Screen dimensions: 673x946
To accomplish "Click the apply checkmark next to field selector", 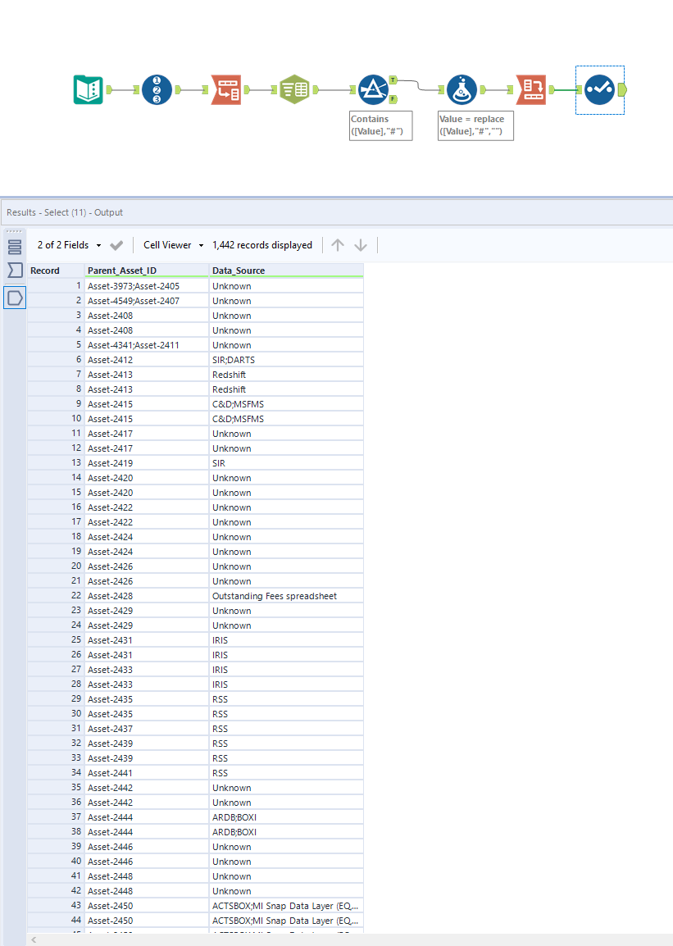I will [117, 244].
